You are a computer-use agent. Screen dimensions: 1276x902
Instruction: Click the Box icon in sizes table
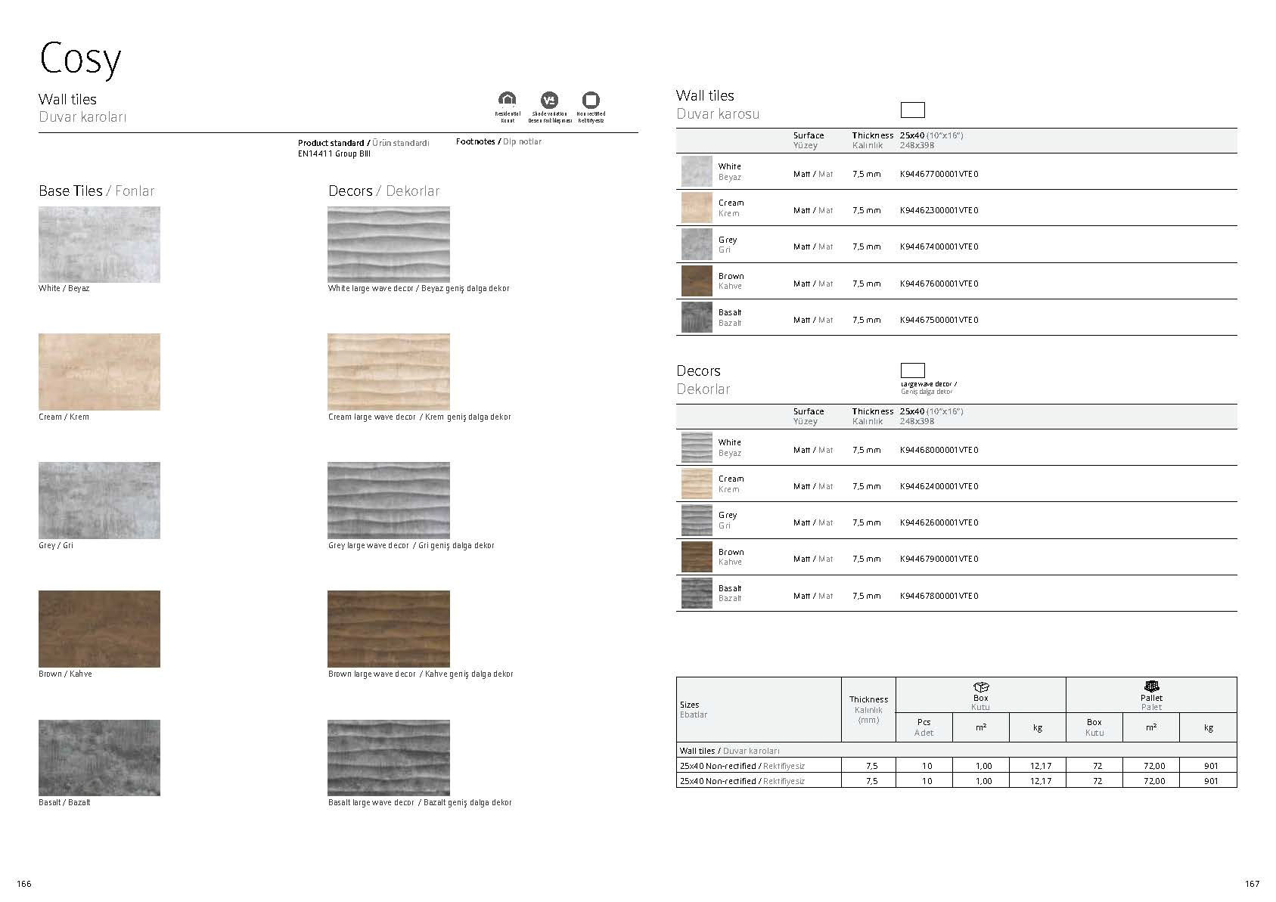point(980,687)
